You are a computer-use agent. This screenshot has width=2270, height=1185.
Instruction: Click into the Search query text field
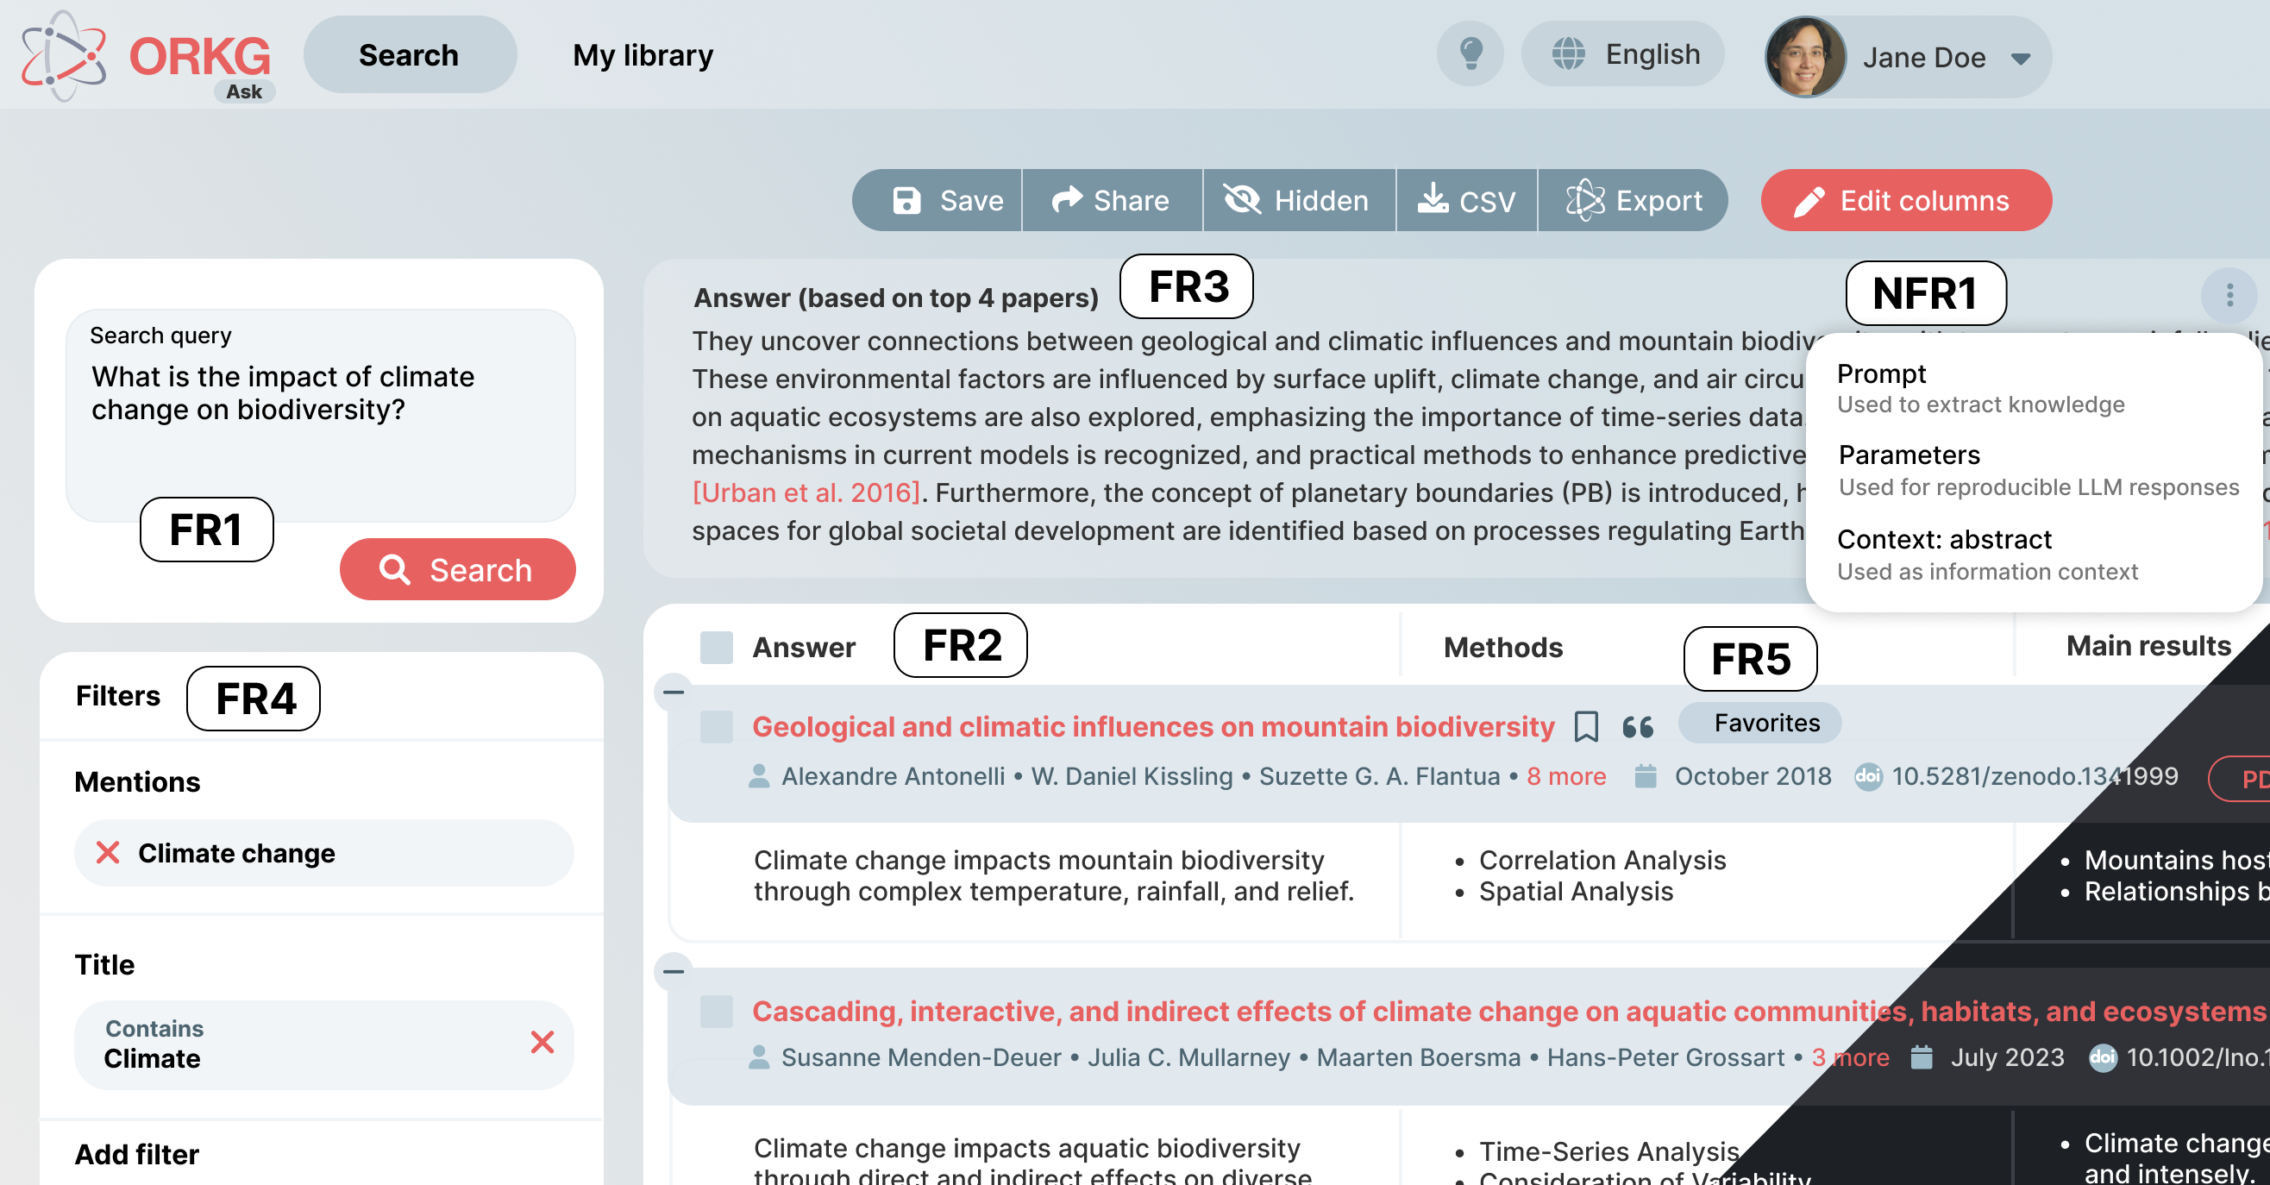(321, 414)
